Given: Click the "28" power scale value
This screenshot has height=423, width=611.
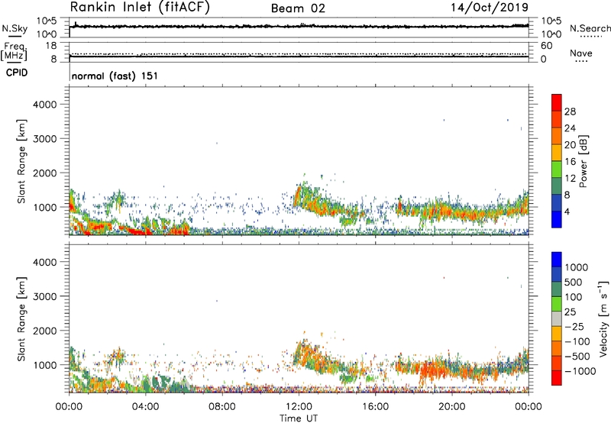Looking at the screenshot, I should [570, 111].
